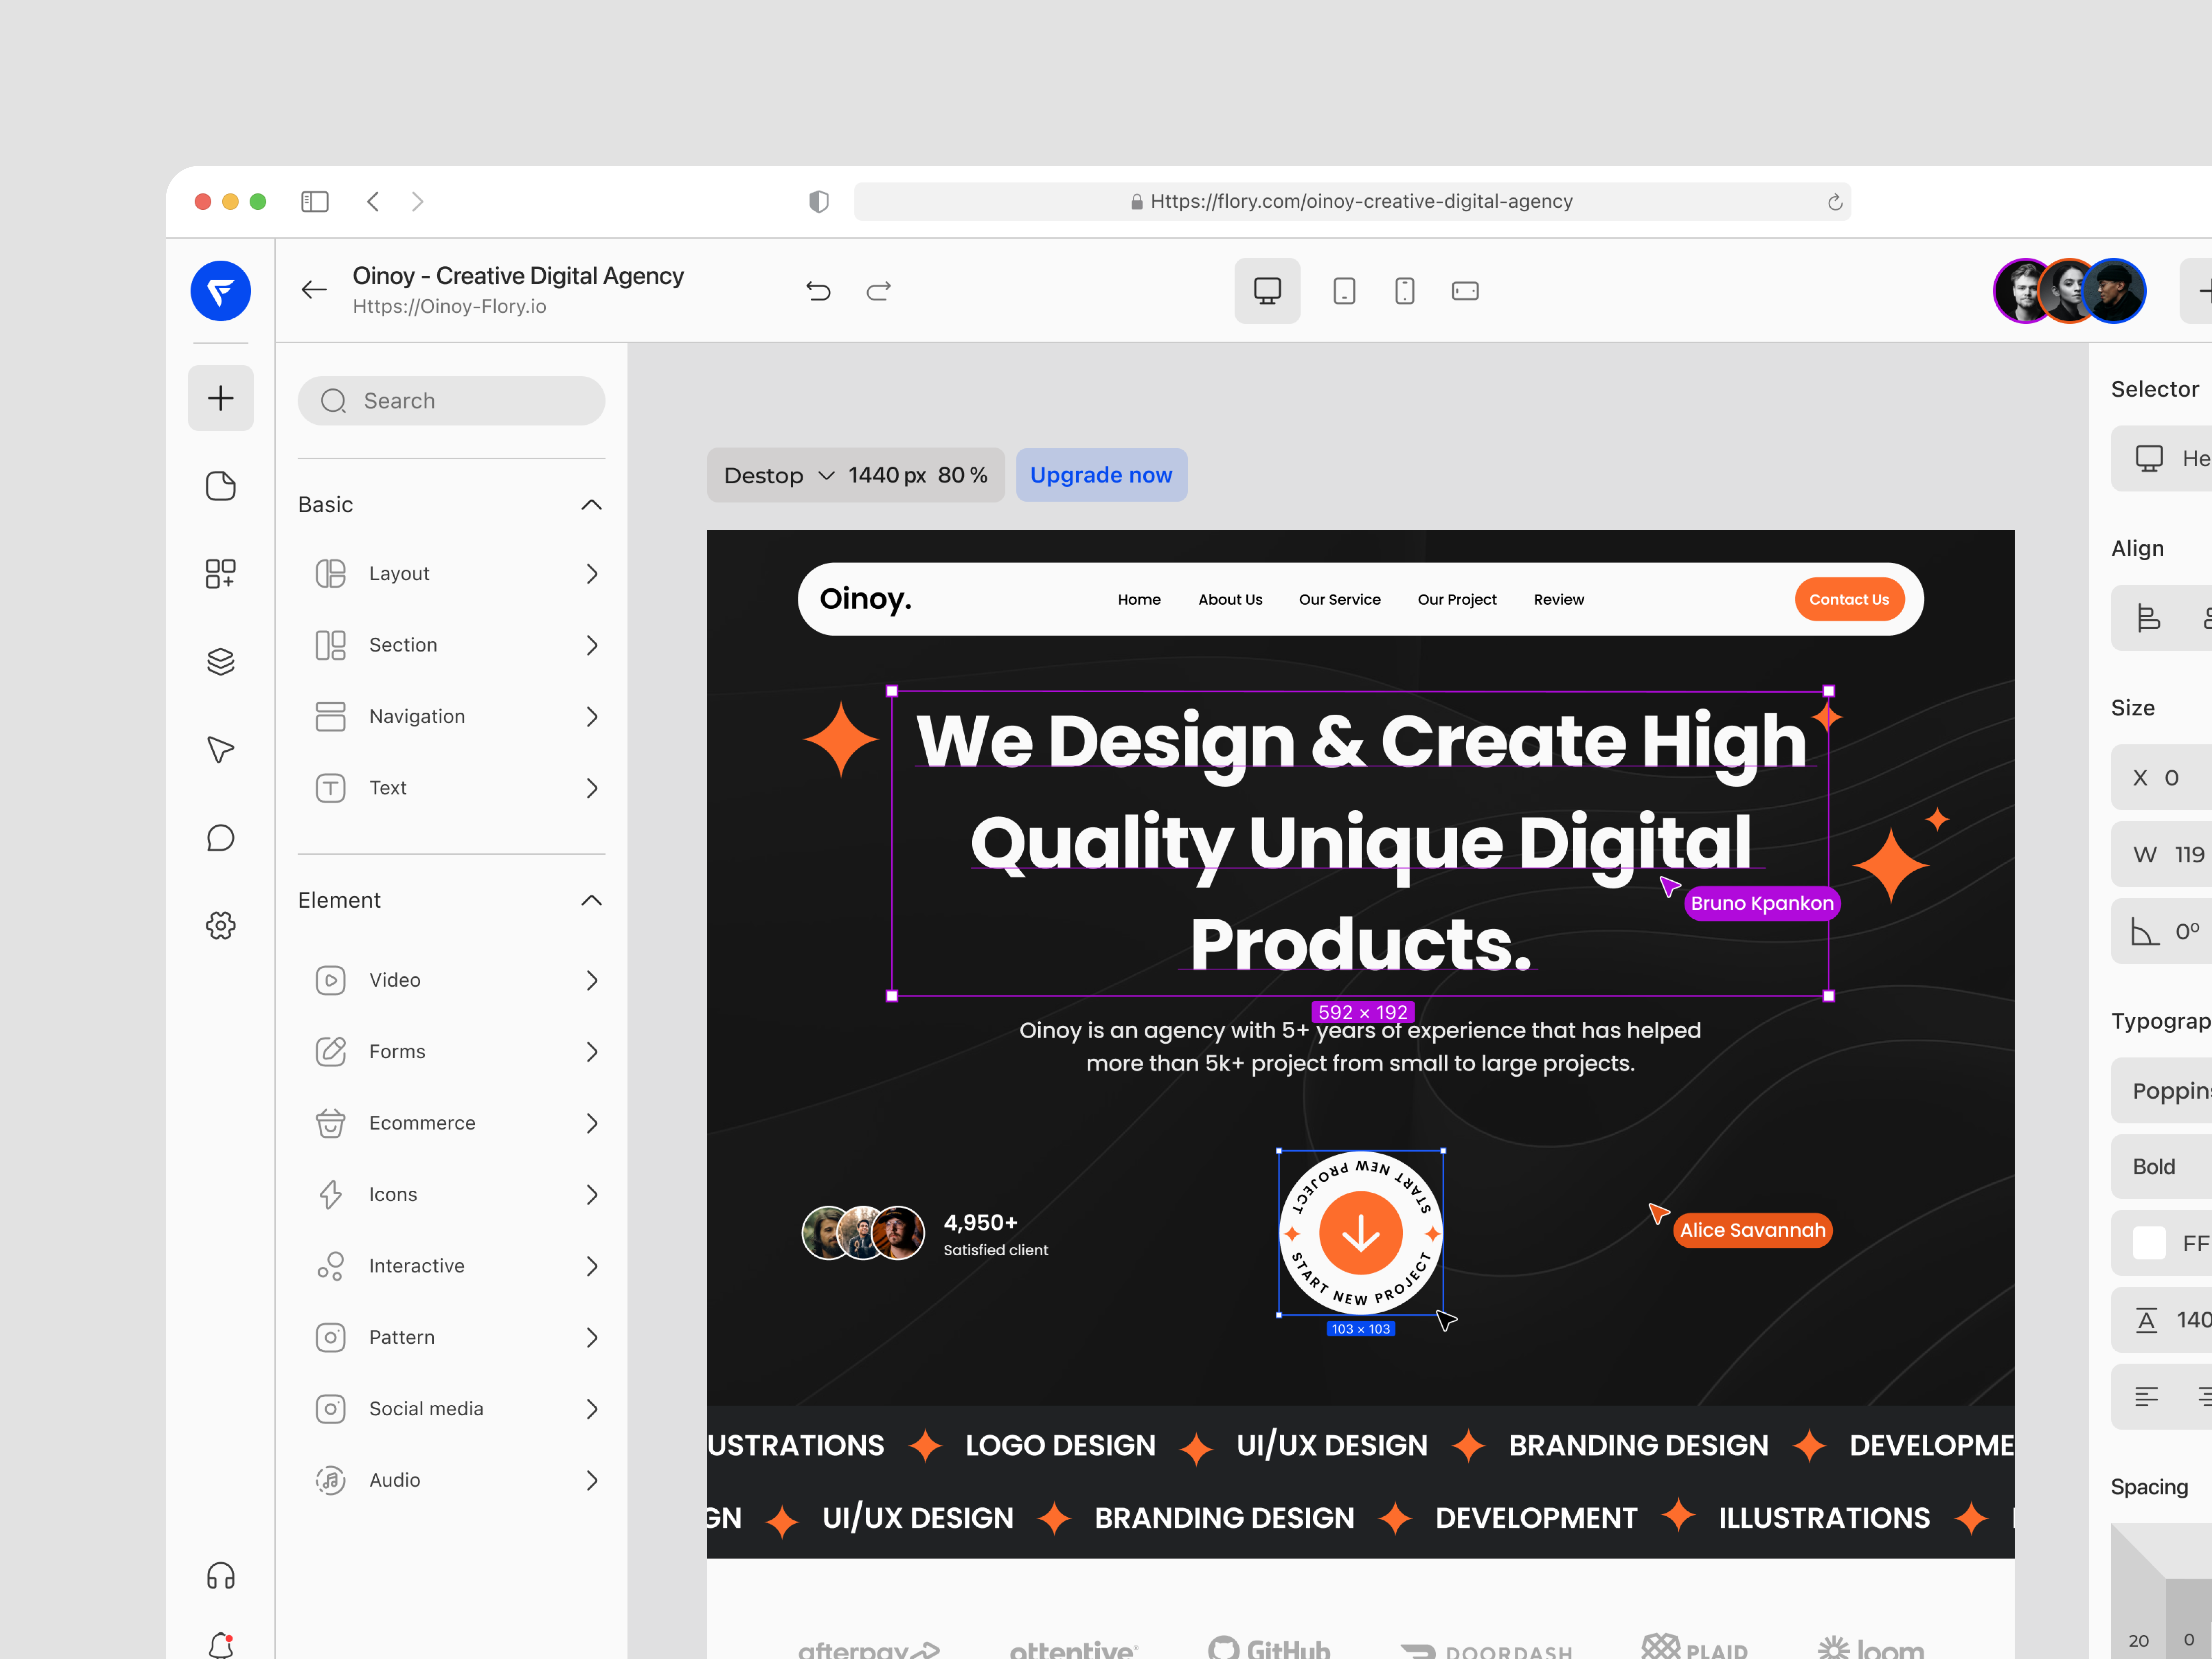The image size is (2212, 1659).
Task: Select Our Service navigation item
Action: coord(1340,599)
